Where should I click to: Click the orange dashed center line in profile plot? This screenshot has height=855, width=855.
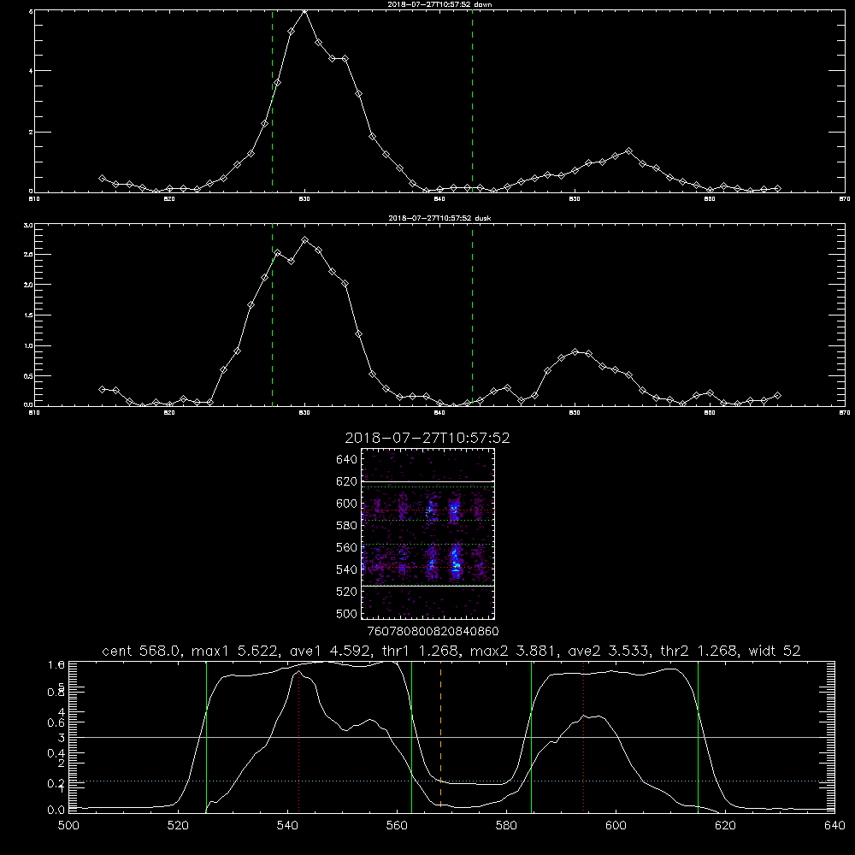(x=440, y=736)
